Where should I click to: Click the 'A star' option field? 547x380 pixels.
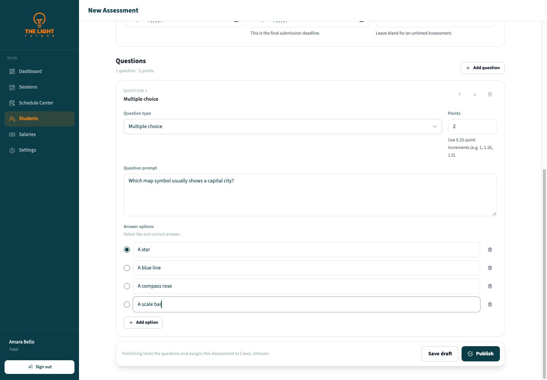[x=306, y=250]
